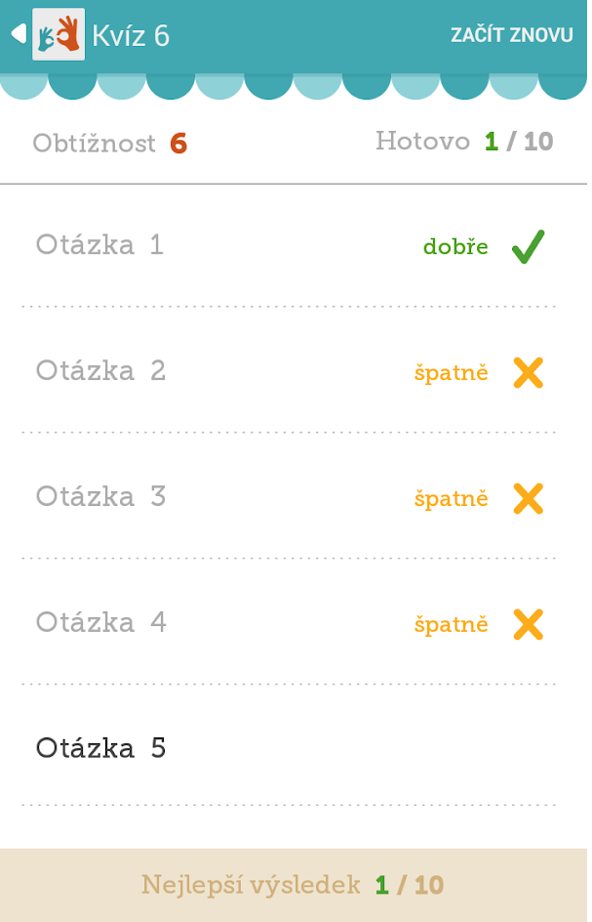Click orange X icon on Otázka 2
Viewport: 592px width, 922px height.
528,372
